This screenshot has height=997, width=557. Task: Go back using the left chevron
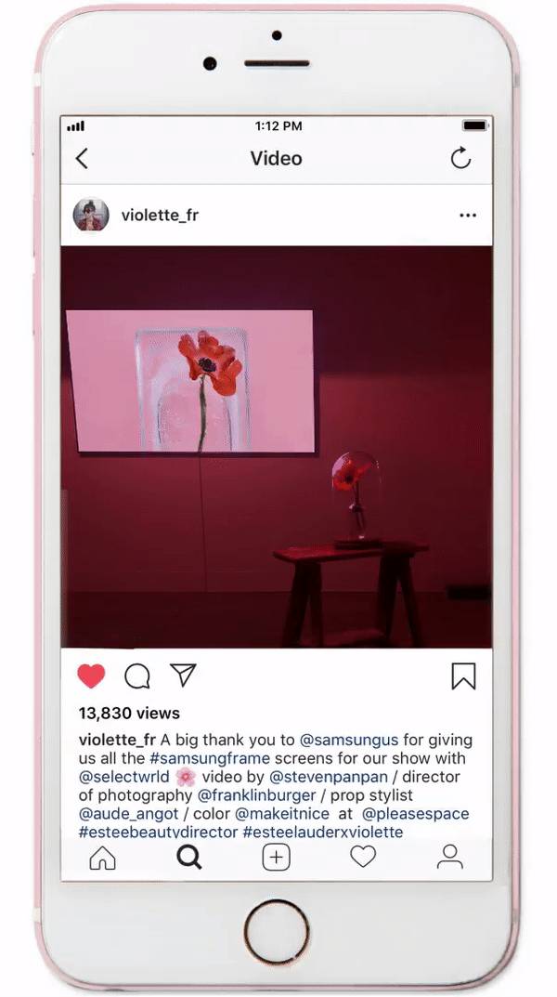click(82, 158)
